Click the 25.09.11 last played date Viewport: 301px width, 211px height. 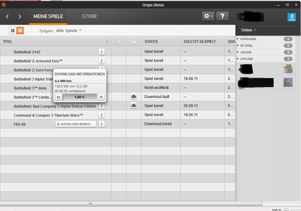point(191,106)
